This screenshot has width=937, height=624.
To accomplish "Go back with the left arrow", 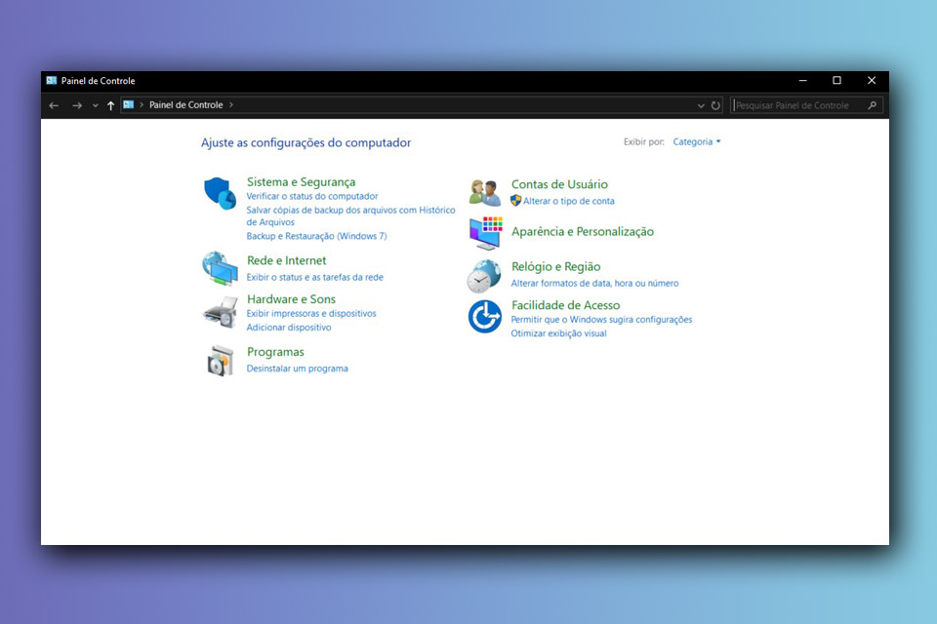I will (x=54, y=105).
